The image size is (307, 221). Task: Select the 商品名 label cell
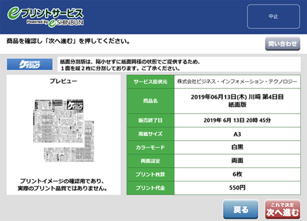[150, 101]
